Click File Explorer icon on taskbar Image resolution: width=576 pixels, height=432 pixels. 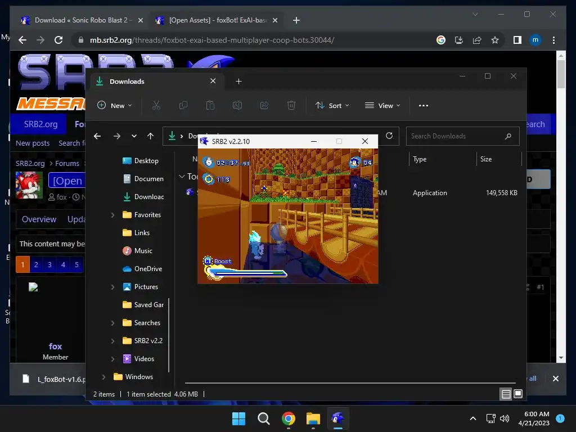pos(313,418)
